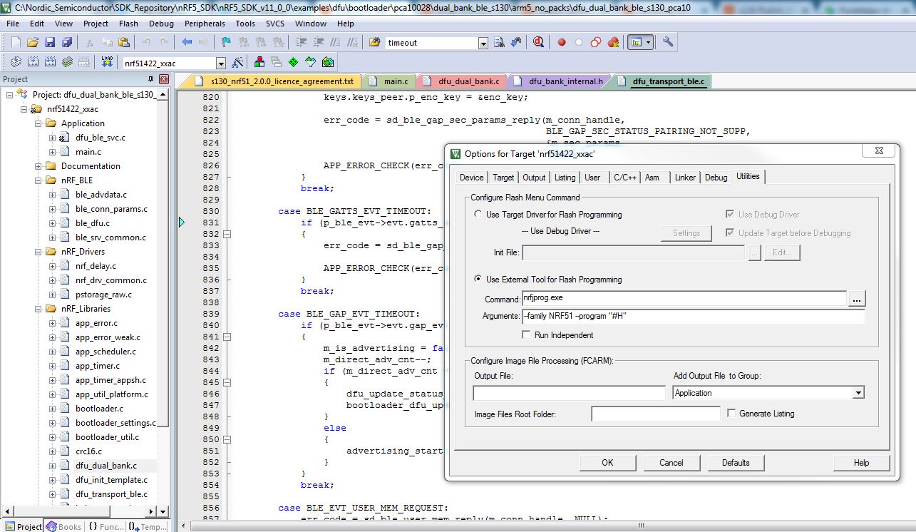Open the SVCS menu
This screenshot has height=532, width=916.
[275, 24]
